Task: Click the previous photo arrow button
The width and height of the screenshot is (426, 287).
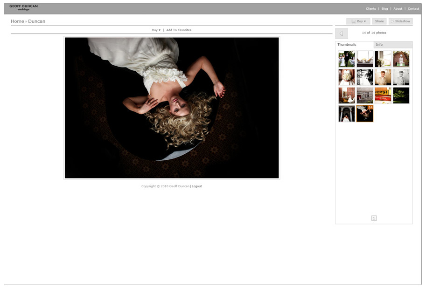Action: tap(342, 34)
